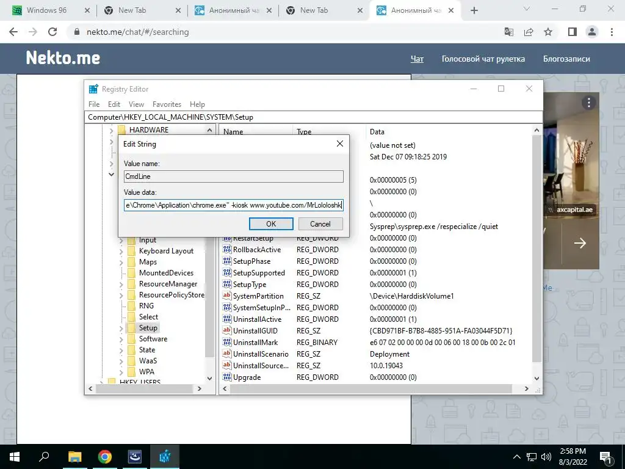Open Registry Editor Help menu
Image resolution: width=625 pixels, height=469 pixels.
[197, 104]
